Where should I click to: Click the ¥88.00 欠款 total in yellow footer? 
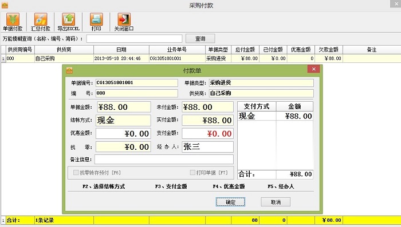329,220
